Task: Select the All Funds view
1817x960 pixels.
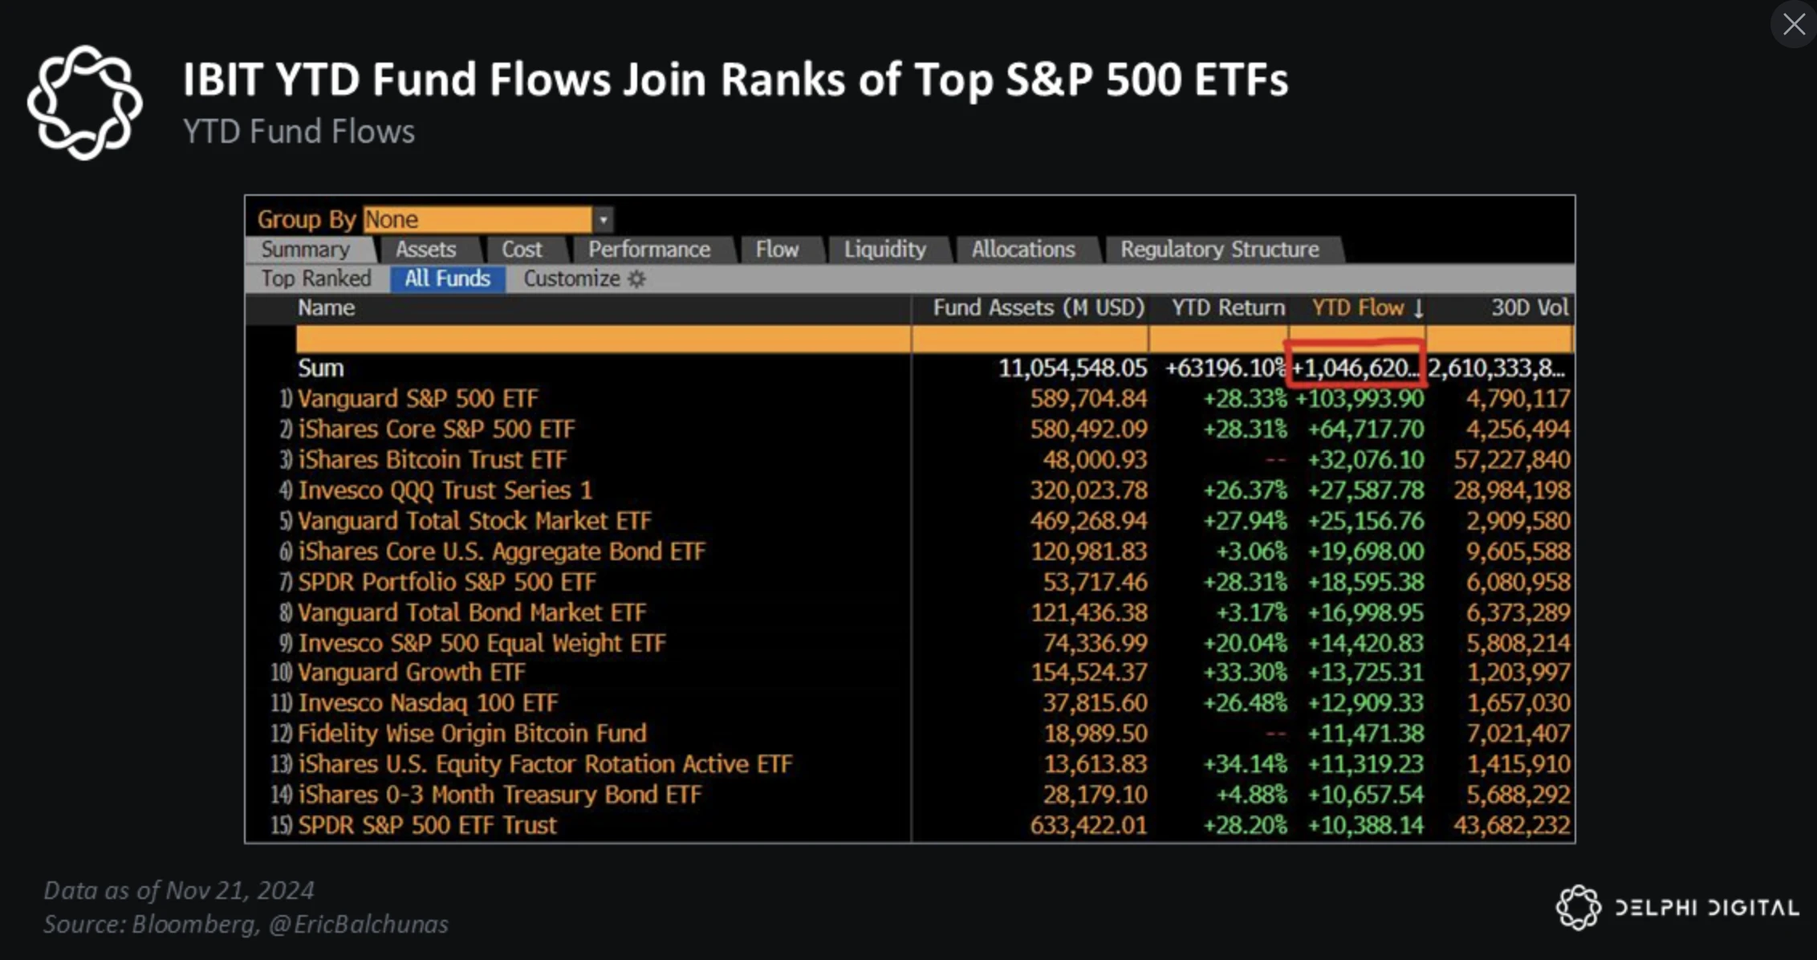Action: (x=447, y=279)
